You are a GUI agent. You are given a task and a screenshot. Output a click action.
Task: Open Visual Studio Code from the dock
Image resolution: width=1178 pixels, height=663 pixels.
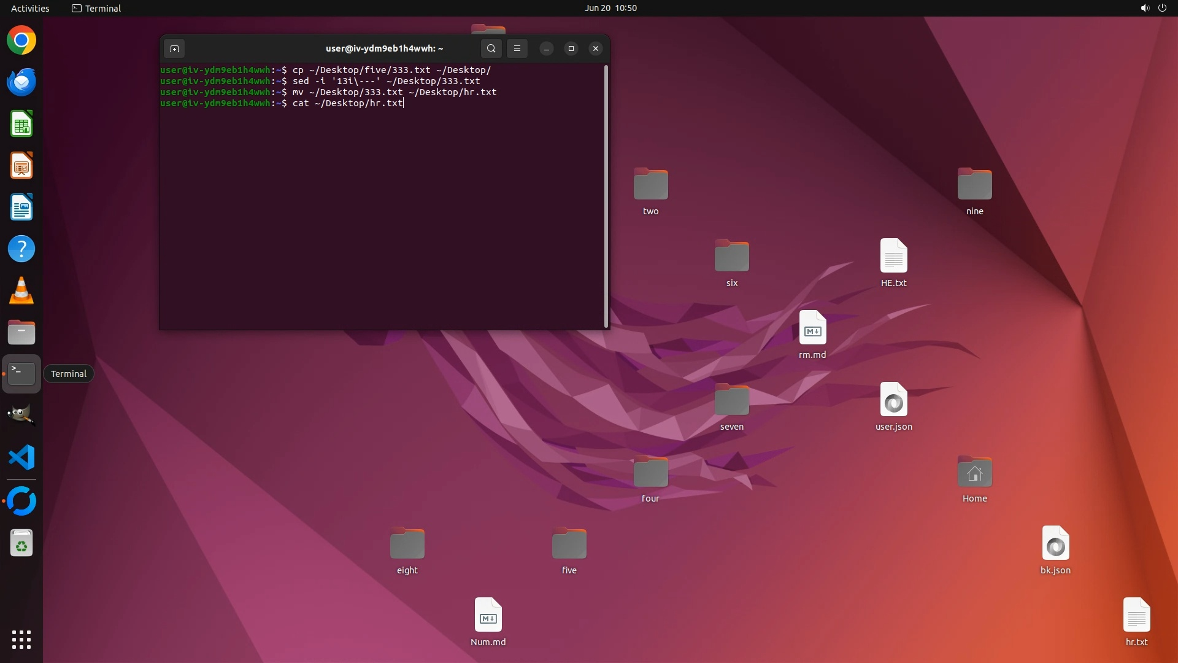point(21,458)
